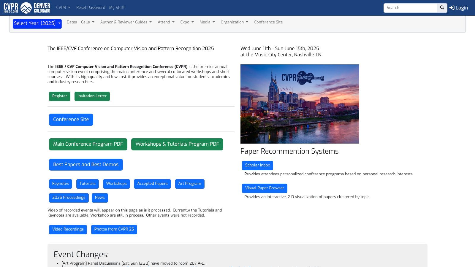Viewport: 475px width, 267px height.
Task: Open Main Conference Program PDF
Action: [88, 144]
